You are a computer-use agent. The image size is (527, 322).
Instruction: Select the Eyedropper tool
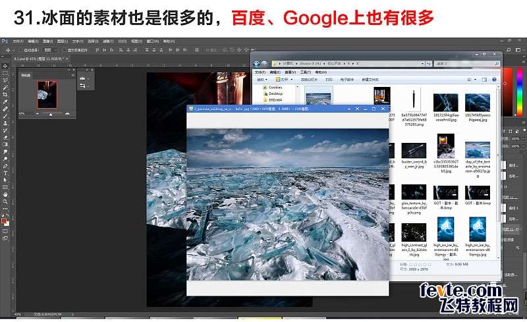5,101
